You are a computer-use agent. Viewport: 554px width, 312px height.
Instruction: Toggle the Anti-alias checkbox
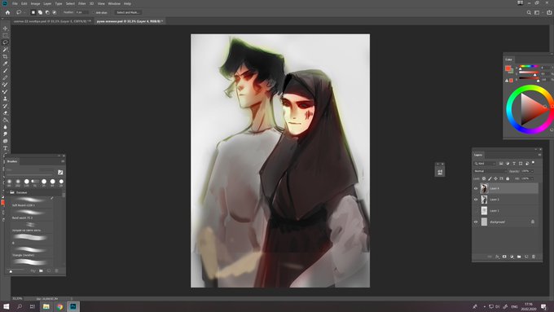94,12
